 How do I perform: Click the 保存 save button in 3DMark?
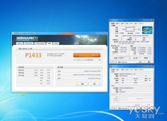coord(94,84)
